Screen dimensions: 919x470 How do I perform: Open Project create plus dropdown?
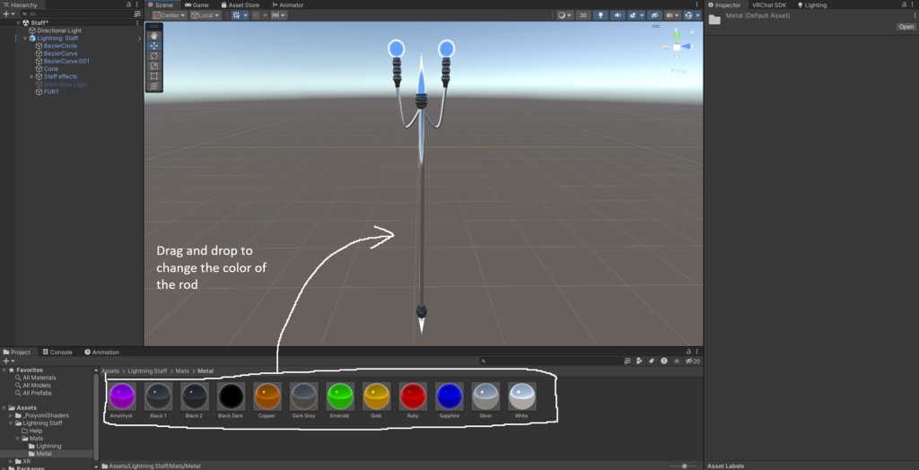8,361
